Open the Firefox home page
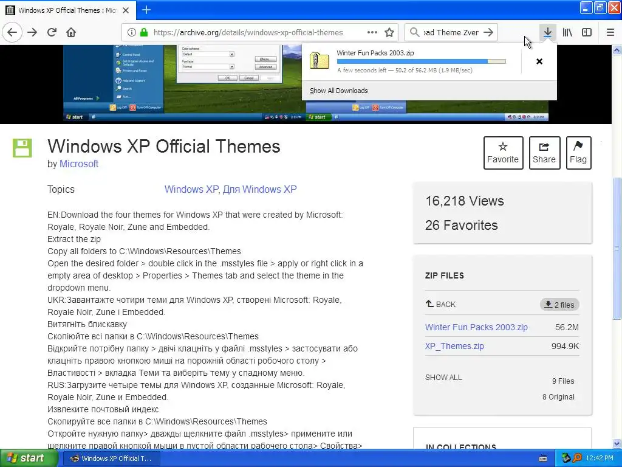The image size is (622, 467). [x=71, y=32]
